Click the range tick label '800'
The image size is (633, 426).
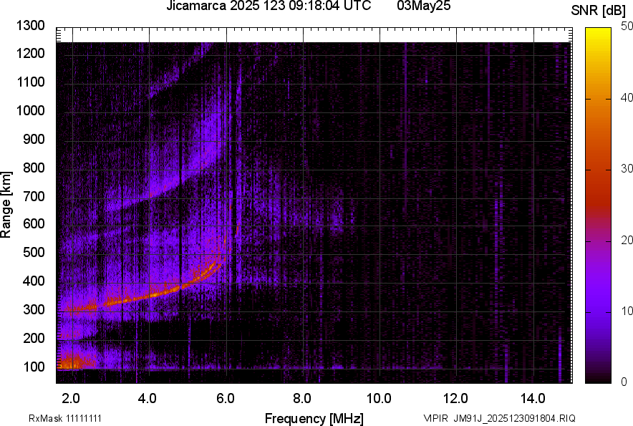[x=34, y=168]
